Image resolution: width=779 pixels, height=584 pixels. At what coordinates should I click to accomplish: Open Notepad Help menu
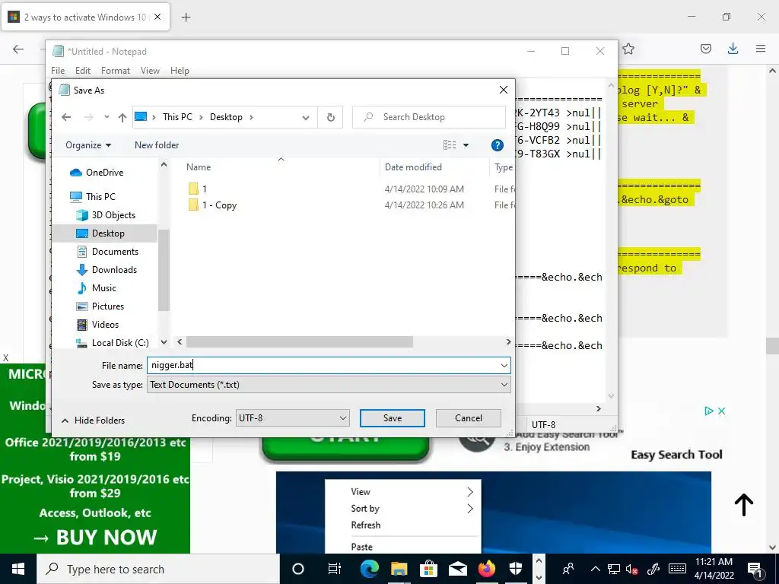pyautogui.click(x=180, y=71)
